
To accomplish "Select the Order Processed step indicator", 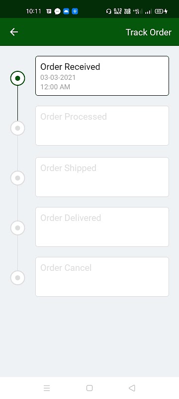I will click(17, 128).
